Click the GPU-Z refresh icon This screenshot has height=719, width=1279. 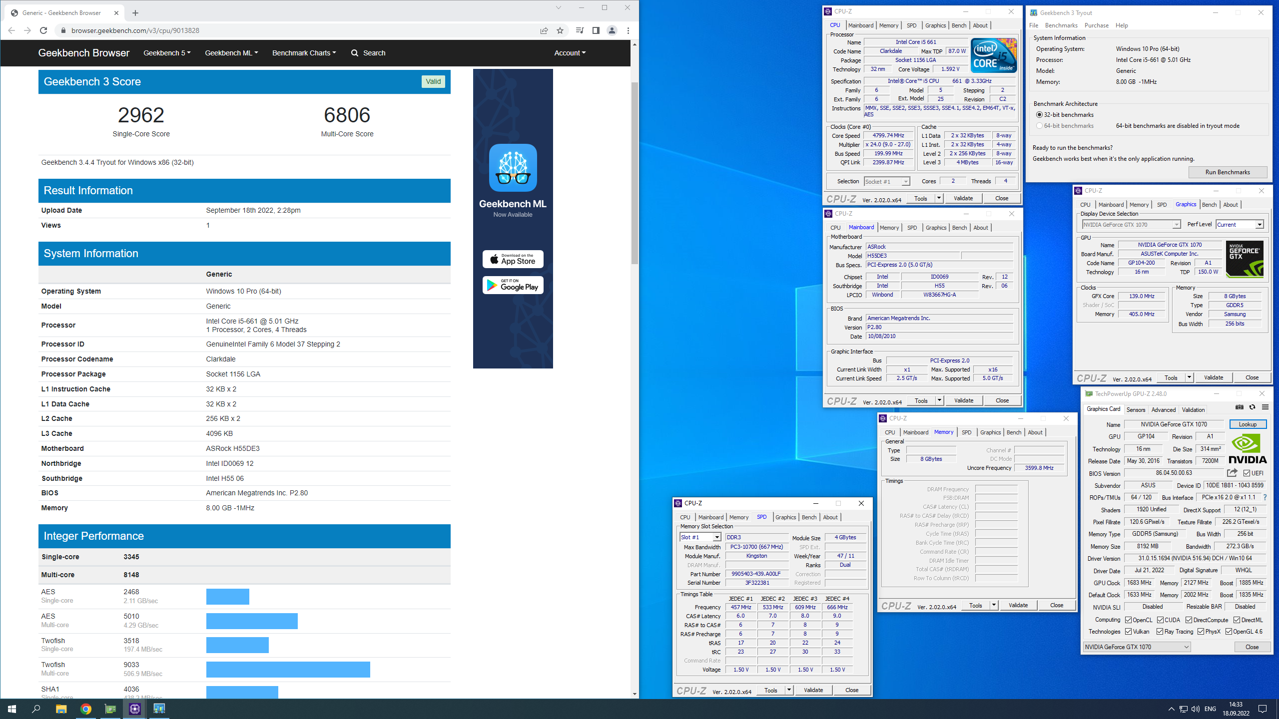coord(1252,407)
